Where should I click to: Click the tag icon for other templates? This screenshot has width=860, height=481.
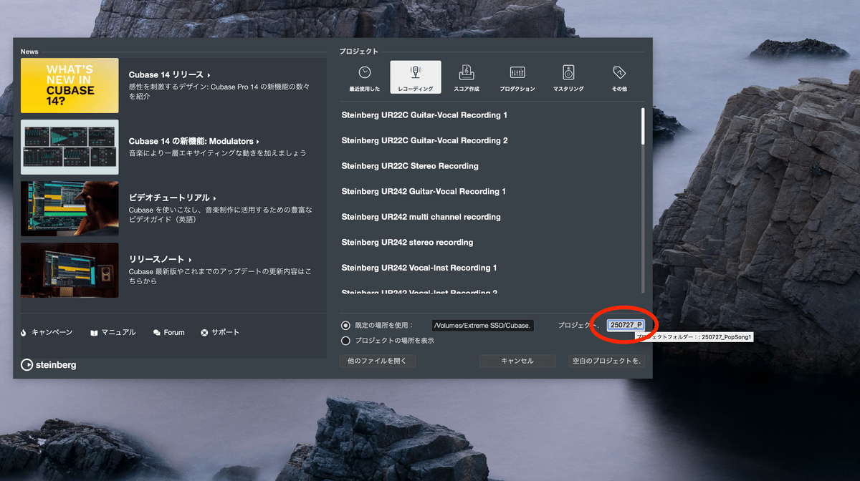click(619, 72)
